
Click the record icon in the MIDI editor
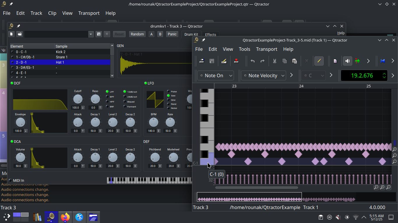236,61
